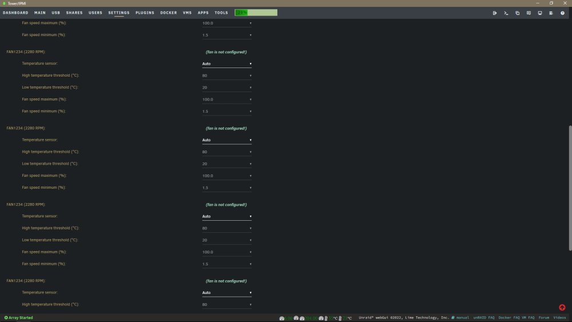Open the web Terminal icon

point(506,13)
